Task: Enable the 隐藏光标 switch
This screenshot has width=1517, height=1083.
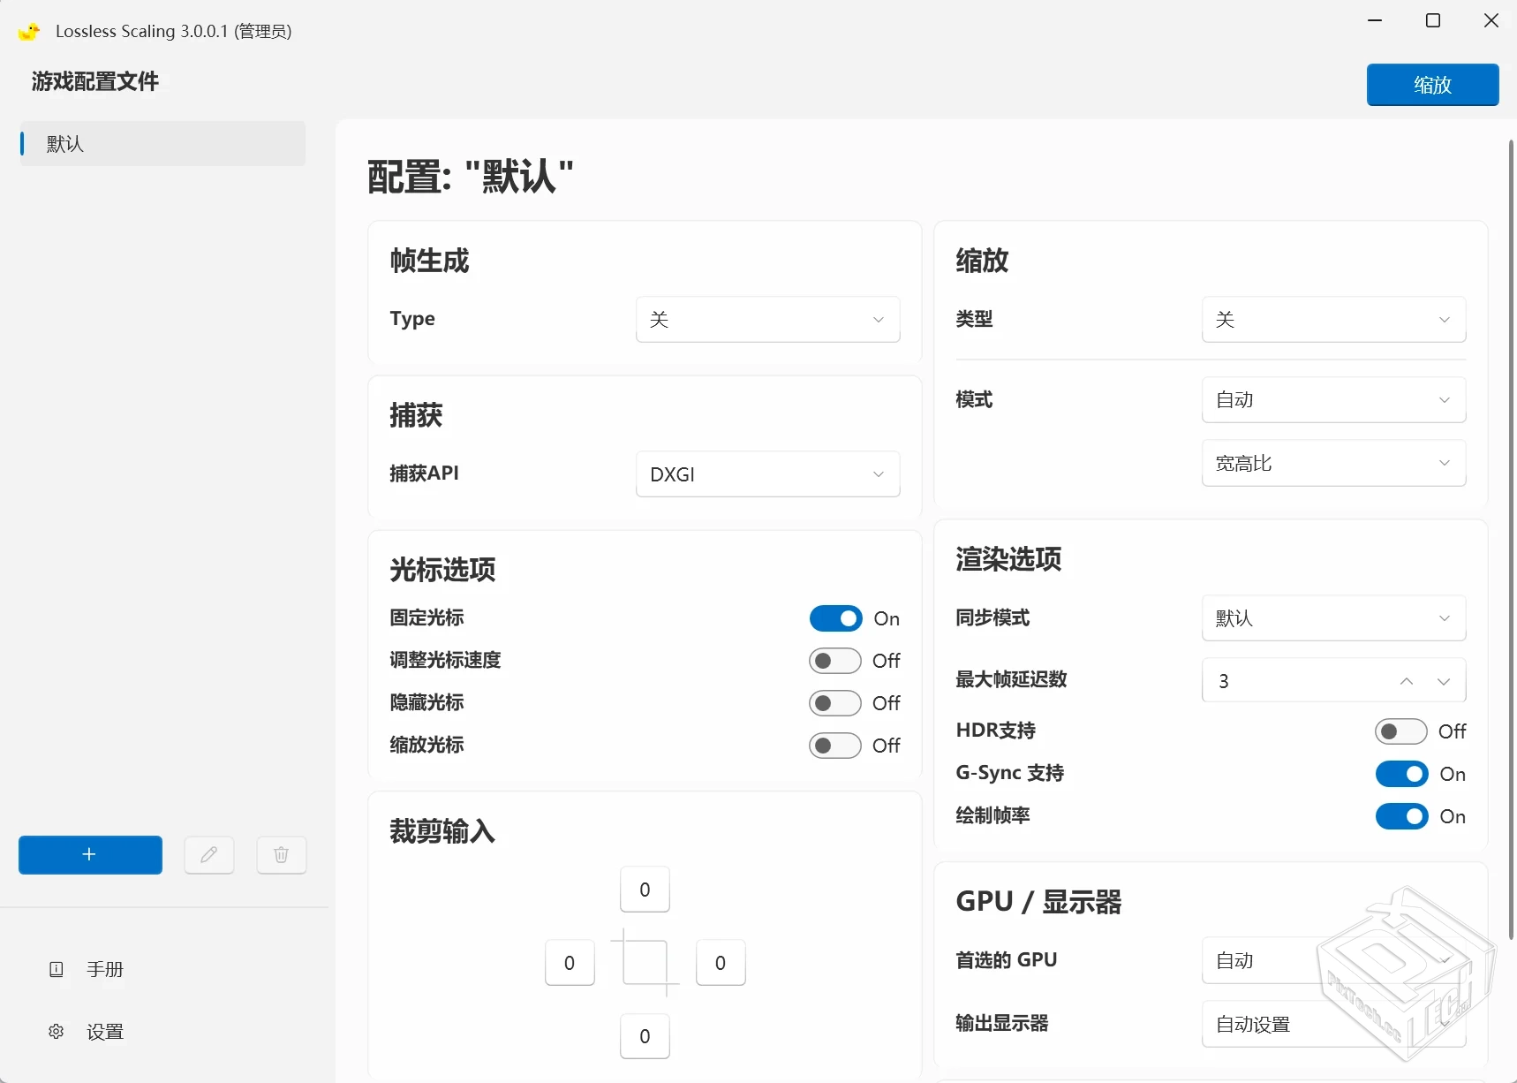Action: click(x=835, y=703)
